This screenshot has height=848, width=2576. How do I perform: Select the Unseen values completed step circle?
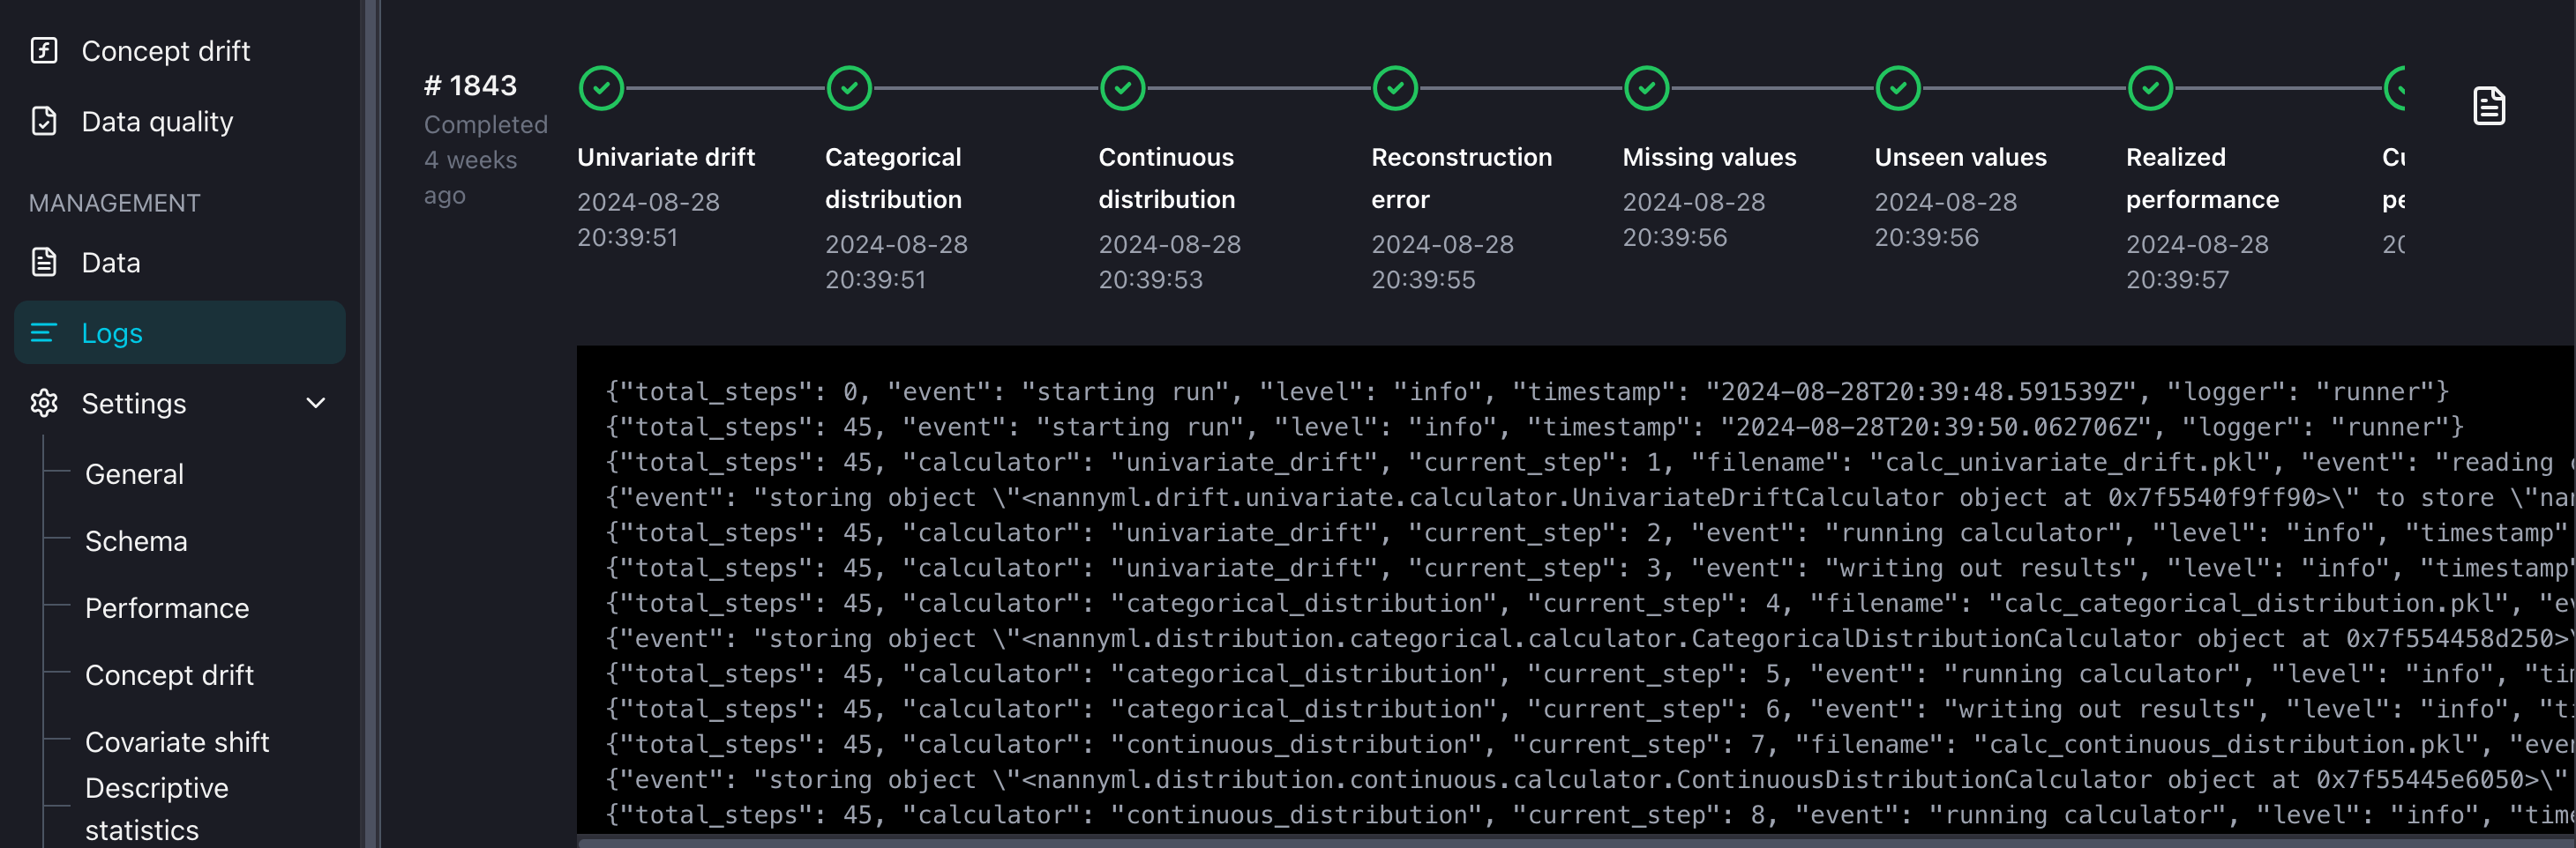(1897, 88)
